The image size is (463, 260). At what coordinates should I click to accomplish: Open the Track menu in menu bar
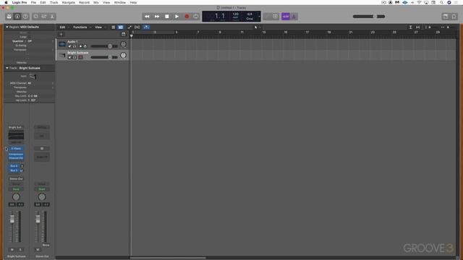click(54, 2)
